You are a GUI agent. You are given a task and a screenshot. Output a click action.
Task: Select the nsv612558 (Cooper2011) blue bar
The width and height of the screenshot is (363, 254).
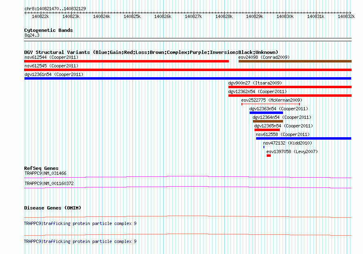tap(303, 138)
